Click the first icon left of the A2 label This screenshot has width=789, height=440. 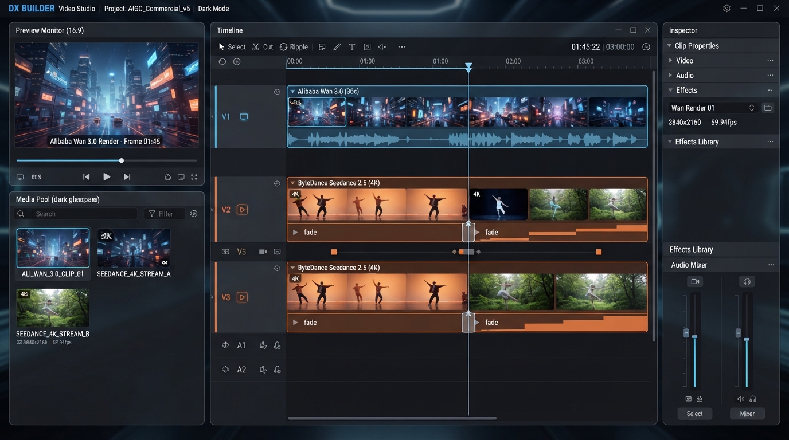click(225, 370)
